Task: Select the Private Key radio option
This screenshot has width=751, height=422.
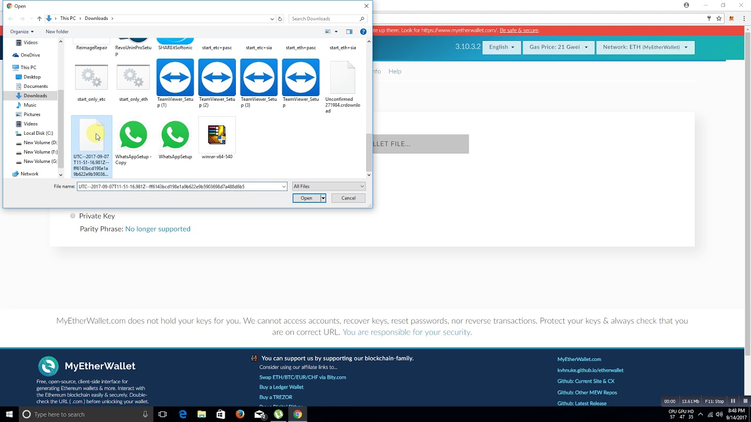Action: [x=73, y=216]
